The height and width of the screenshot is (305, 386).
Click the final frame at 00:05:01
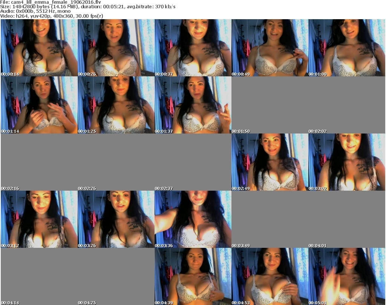coord(347,276)
